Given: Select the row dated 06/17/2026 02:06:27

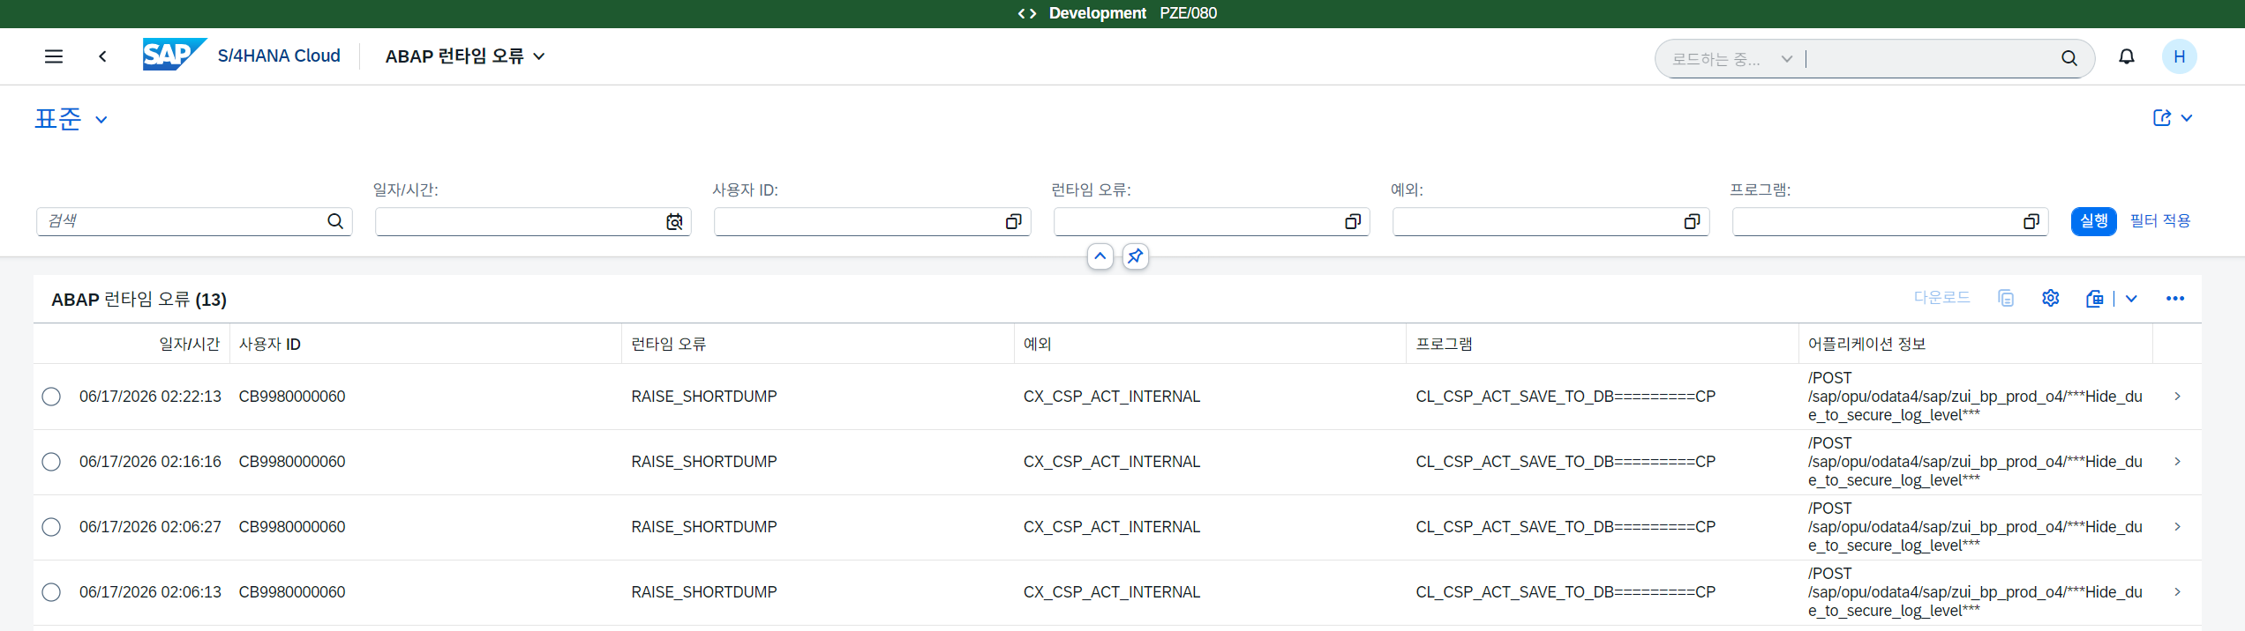Looking at the screenshot, I should coord(51,527).
